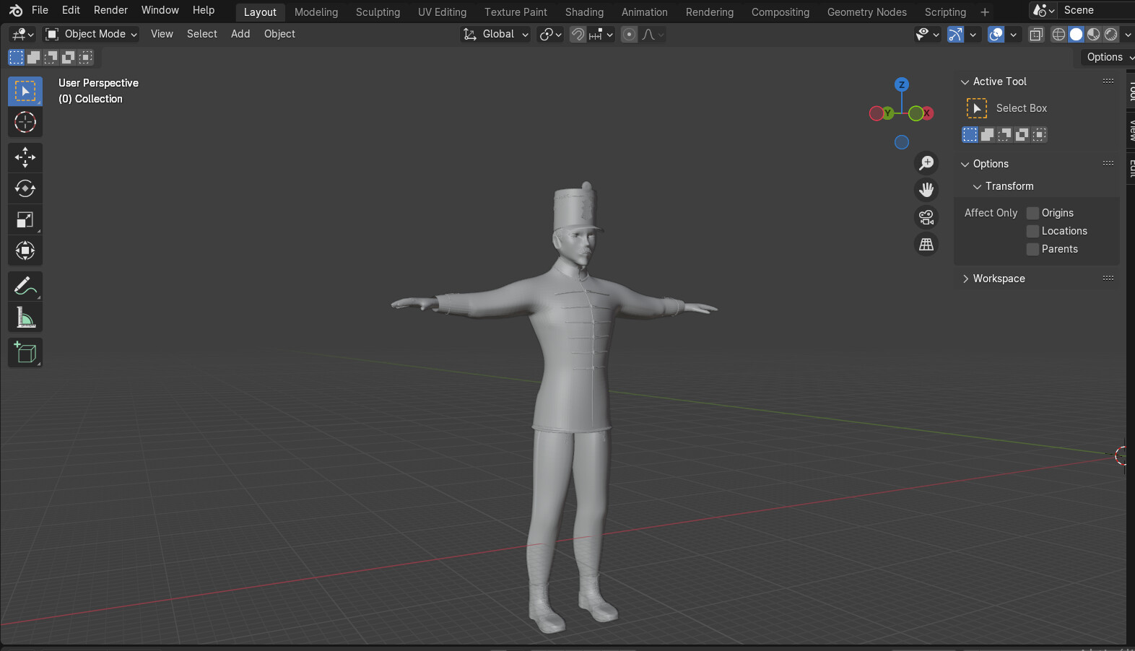Viewport: 1135px width, 651px height.
Task: Open the Options popover at top right
Action: tap(1109, 57)
